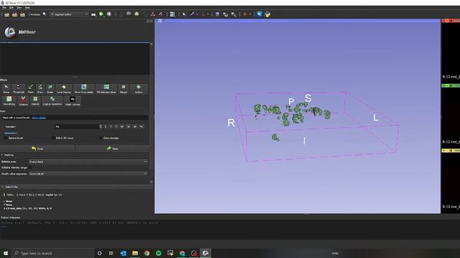This screenshot has height=258, width=460.
Task: Enable the Sphere brush checkbox
Action: [x=6, y=138]
